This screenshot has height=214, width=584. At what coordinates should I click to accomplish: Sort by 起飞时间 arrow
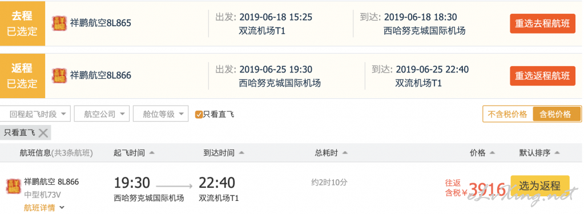pyautogui.click(x=151, y=153)
